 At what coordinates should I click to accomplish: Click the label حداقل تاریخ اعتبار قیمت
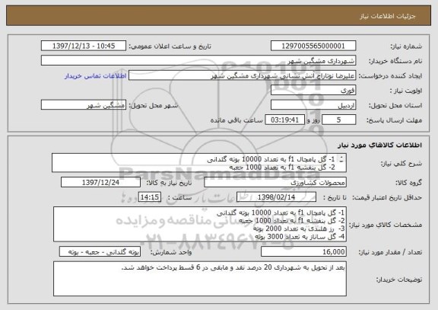[387, 197]
